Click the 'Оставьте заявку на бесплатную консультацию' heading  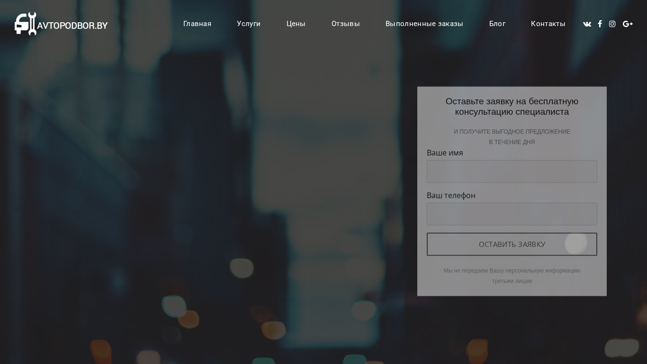point(512,107)
